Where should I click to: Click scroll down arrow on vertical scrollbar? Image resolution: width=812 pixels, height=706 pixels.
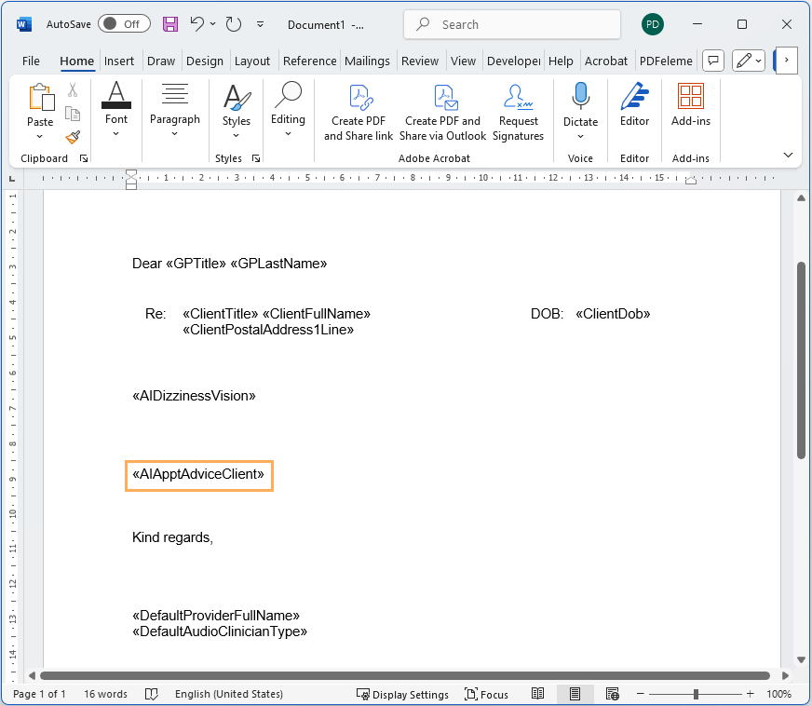pos(801,660)
